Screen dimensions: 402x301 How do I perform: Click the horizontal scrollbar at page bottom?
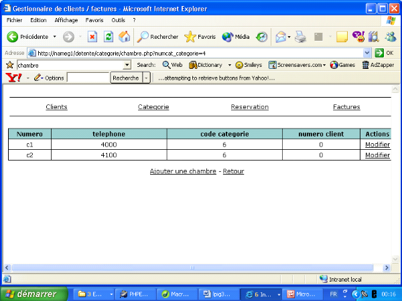pos(194,268)
